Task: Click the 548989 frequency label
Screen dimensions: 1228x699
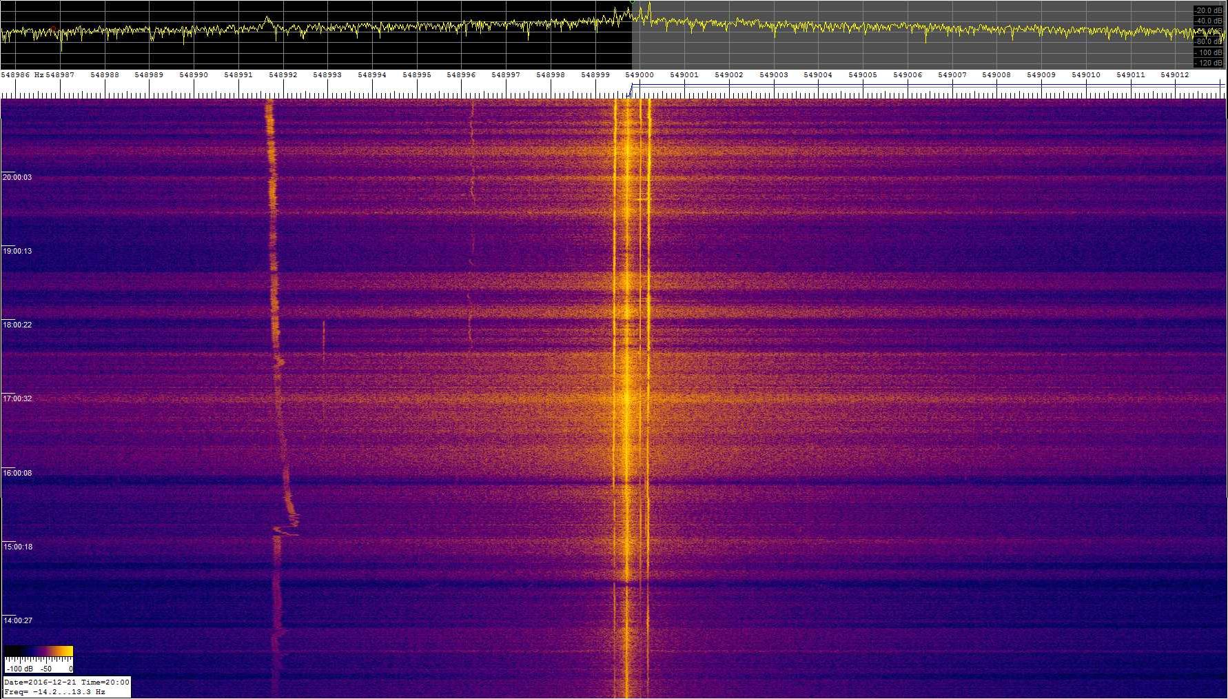Action: [149, 74]
